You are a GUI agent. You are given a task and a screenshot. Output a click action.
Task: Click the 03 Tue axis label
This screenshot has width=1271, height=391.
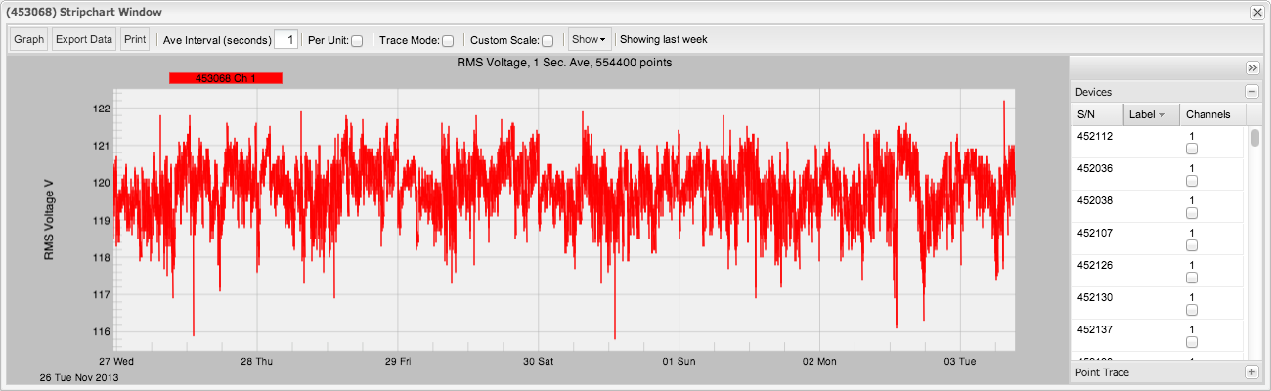[960, 362]
